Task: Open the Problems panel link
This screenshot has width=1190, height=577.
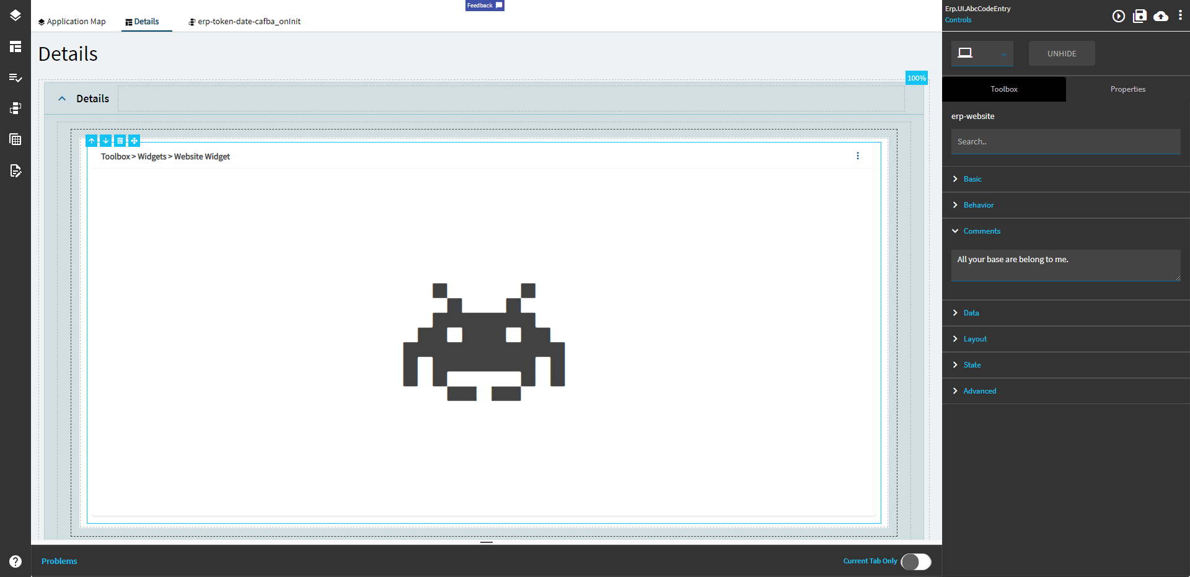Action: (x=59, y=561)
